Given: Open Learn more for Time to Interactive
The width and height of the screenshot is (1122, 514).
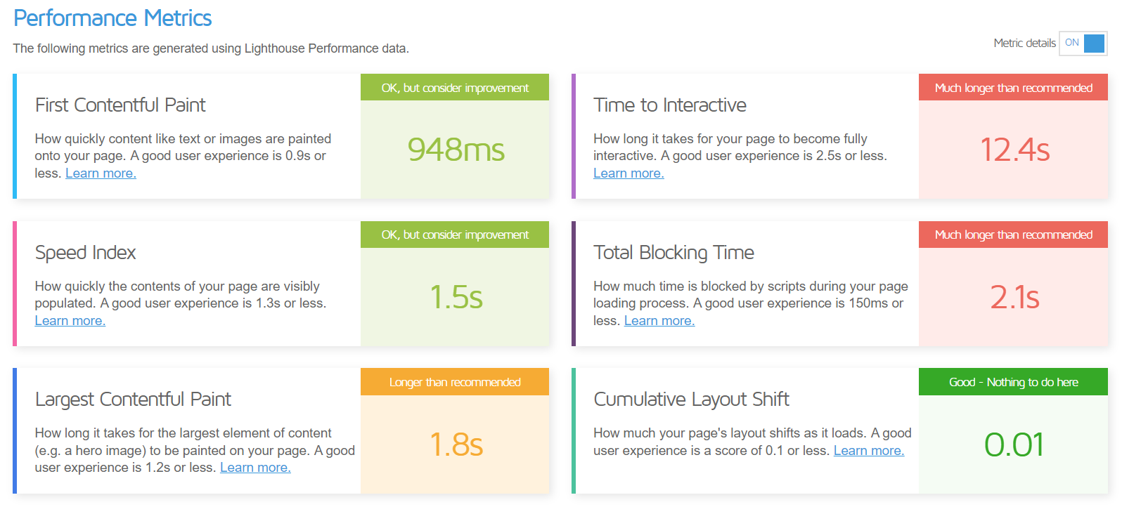Looking at the screenshot, I should point(628,173).
